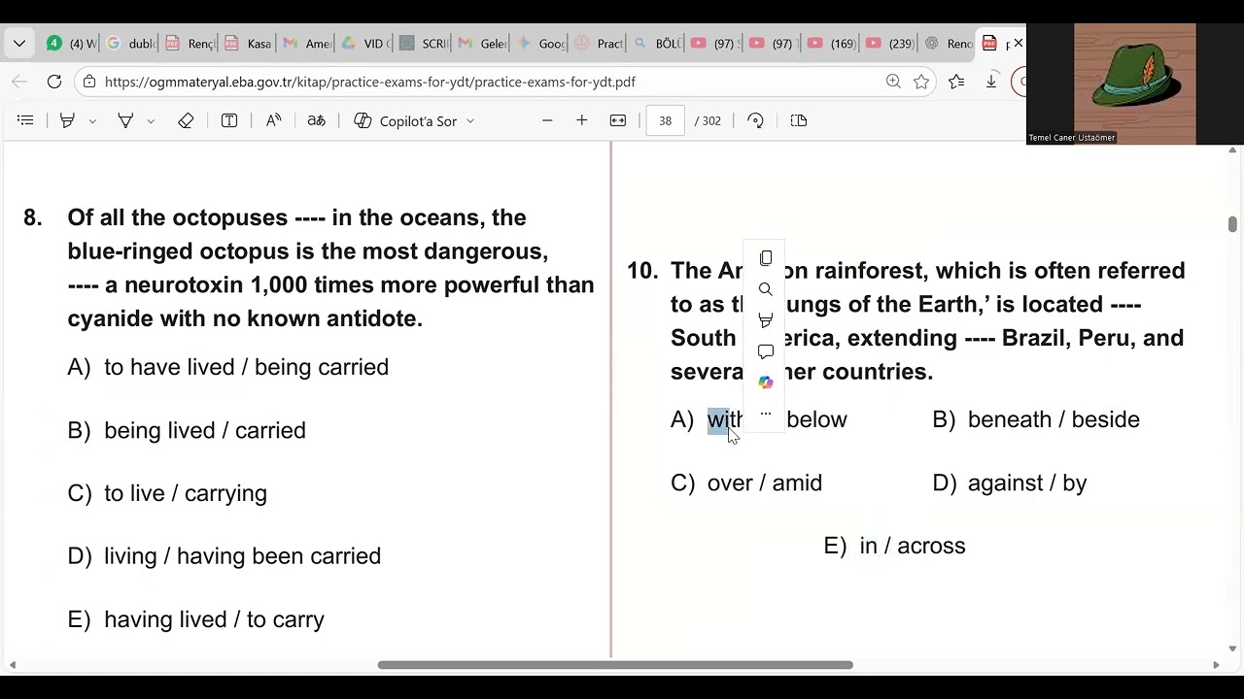Screen dimensions: 1244x699
Task: Rotate the PDF page
Action: tap(755, 120)
